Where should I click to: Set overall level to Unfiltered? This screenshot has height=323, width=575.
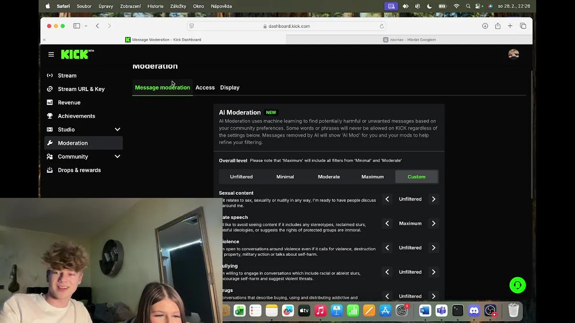coord(241,177)
